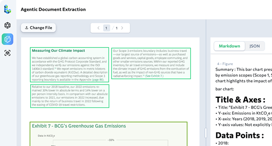The width and height of the screenshot is (272, 146).
Task: Switch to the Markdown tab
Action: [x=229, y=46]
